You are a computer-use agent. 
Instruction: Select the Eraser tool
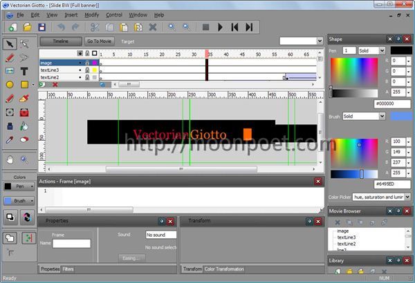(24, 139)
